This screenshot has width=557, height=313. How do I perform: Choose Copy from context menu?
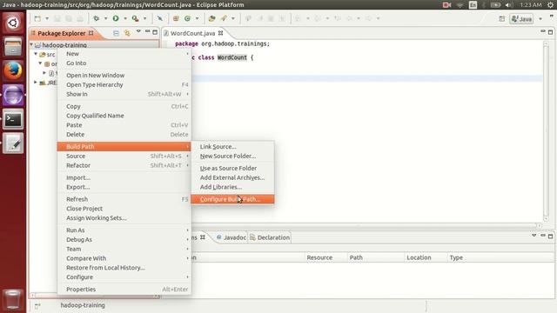coord(124,106)
